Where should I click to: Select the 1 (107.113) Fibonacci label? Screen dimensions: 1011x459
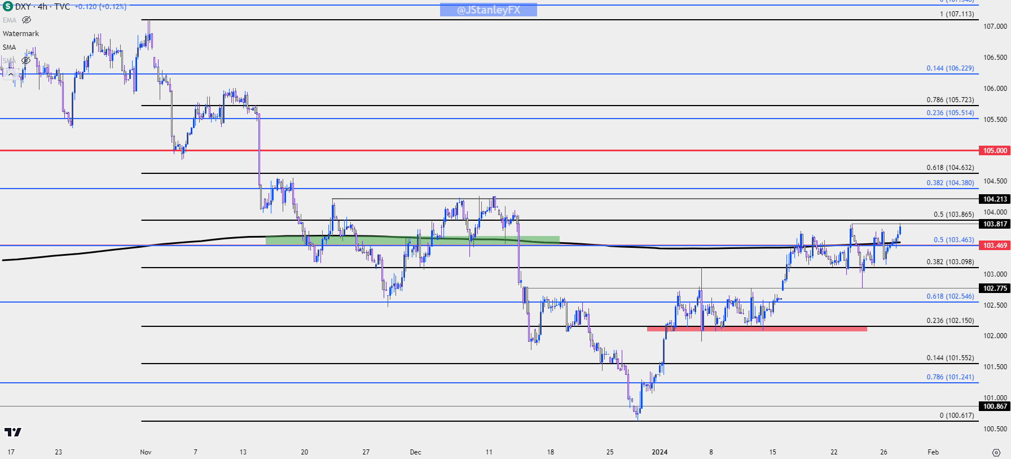(957, 14)
